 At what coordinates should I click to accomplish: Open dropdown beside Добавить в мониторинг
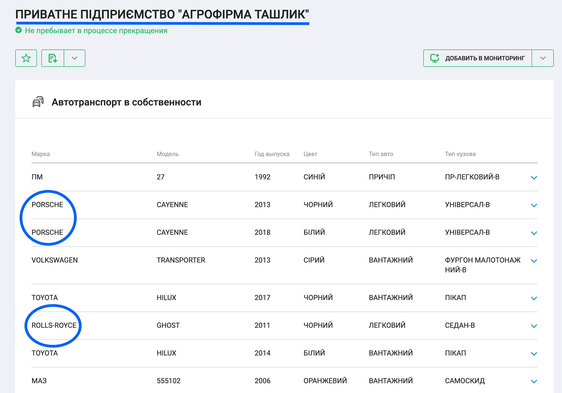(543, 58)
